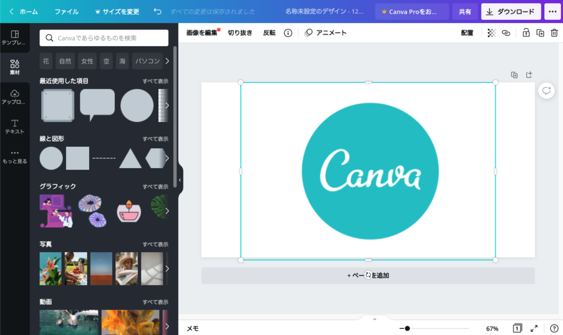Open the アニメート animate option
Screen dimensions: 563x335
[325, 33]
